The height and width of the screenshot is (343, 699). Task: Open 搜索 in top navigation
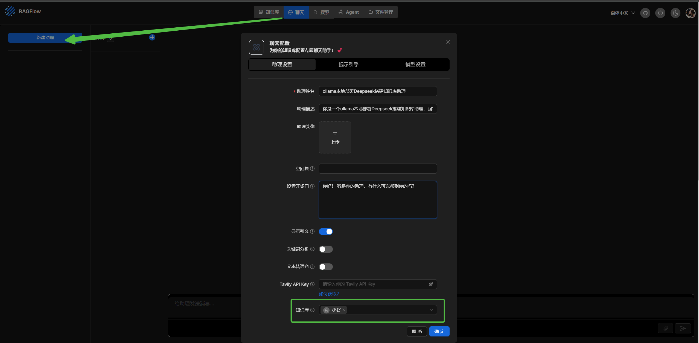pos(321,12)
